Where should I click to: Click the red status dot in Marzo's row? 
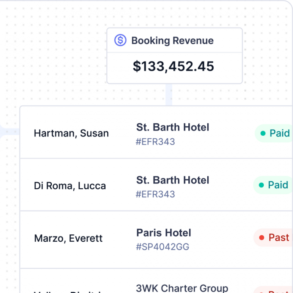[261, 237]
